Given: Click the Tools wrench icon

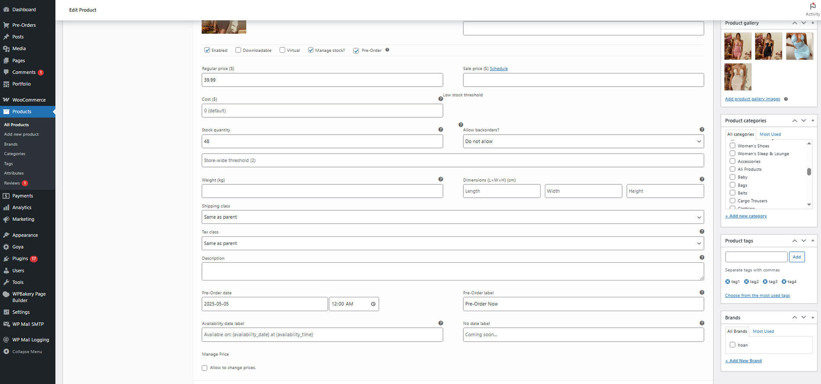Looking at the screenshot, I should [x=6, y=282].
